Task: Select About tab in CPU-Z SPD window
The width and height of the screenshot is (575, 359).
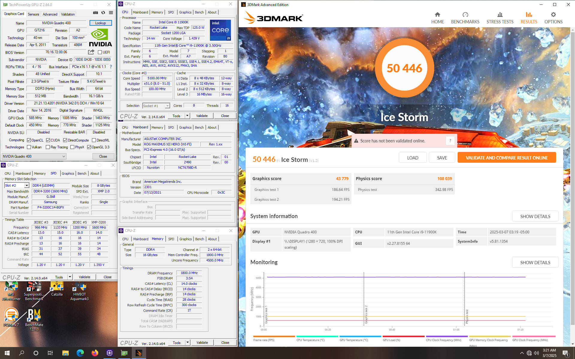Action: pos(95,174)
